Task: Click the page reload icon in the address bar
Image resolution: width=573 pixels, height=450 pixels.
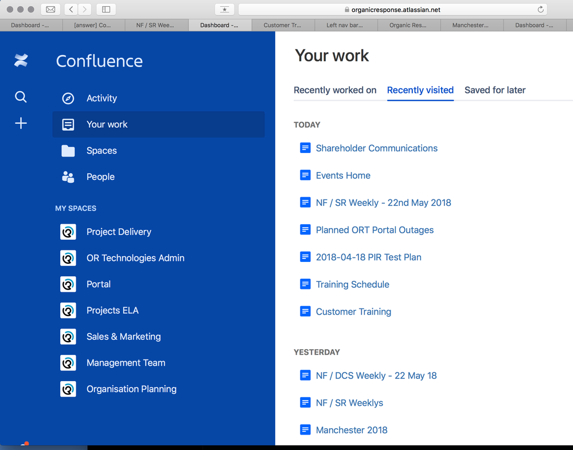Action: point(540,9)
